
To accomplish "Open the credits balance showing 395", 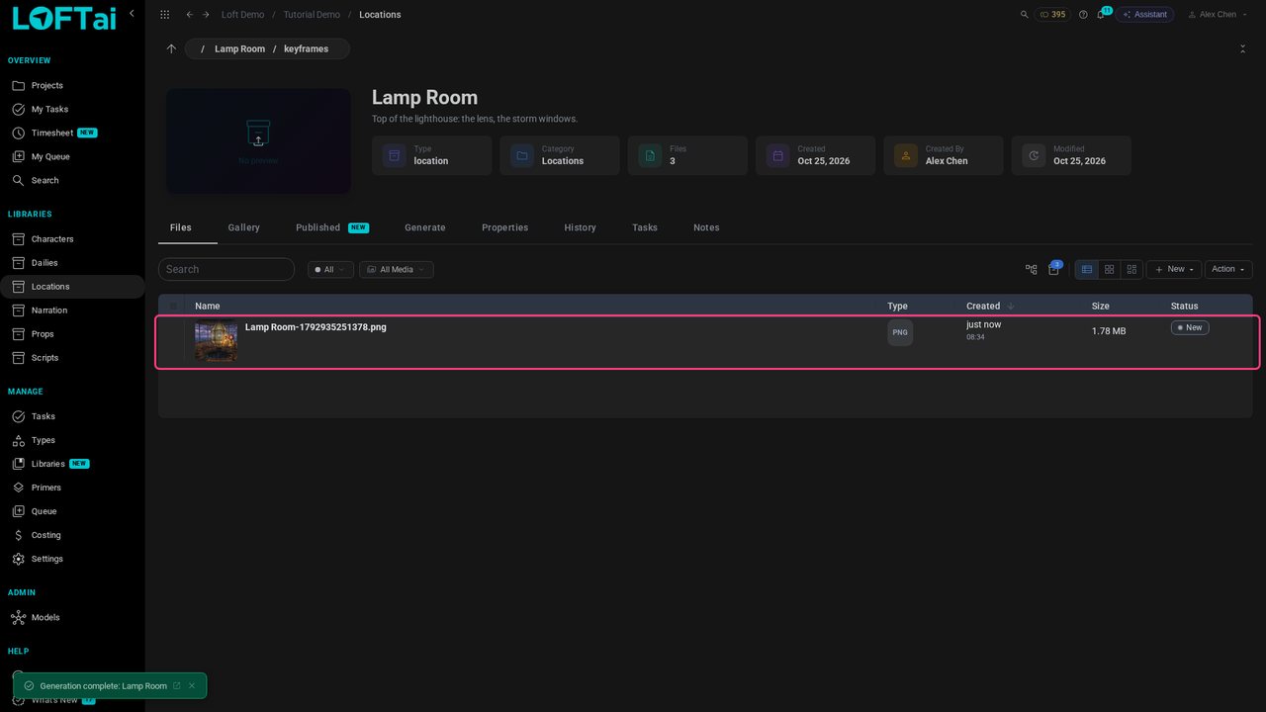I will [x=1052, y=15].
